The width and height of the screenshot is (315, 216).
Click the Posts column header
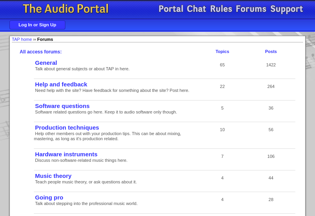[271, 51]
